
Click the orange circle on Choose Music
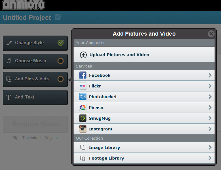click(x=61, y=61)
